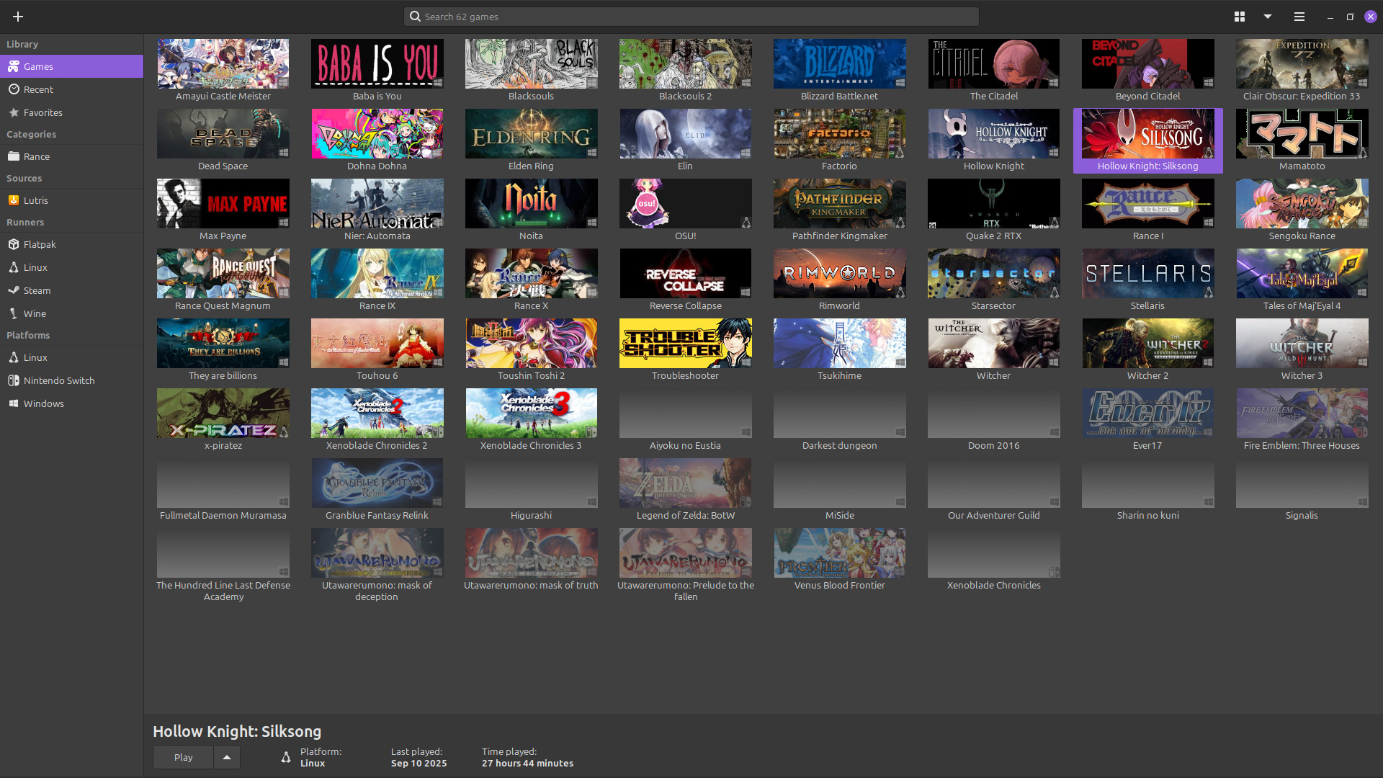Image resolution: width=1383 pixels, height=778 pixels.
Task: Open the view options dropdown arrow
Action: pos(1267,17)
